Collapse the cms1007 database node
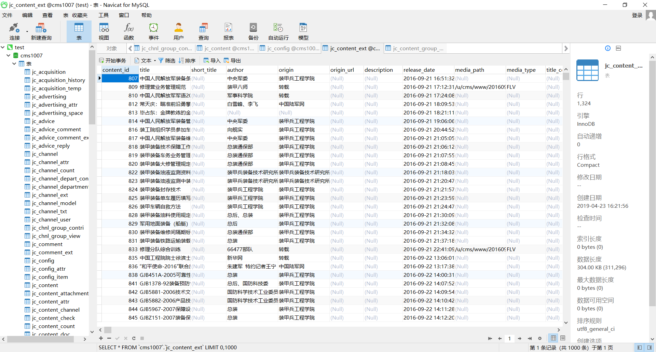The image size is (656, 352). (x=9, y=55)
